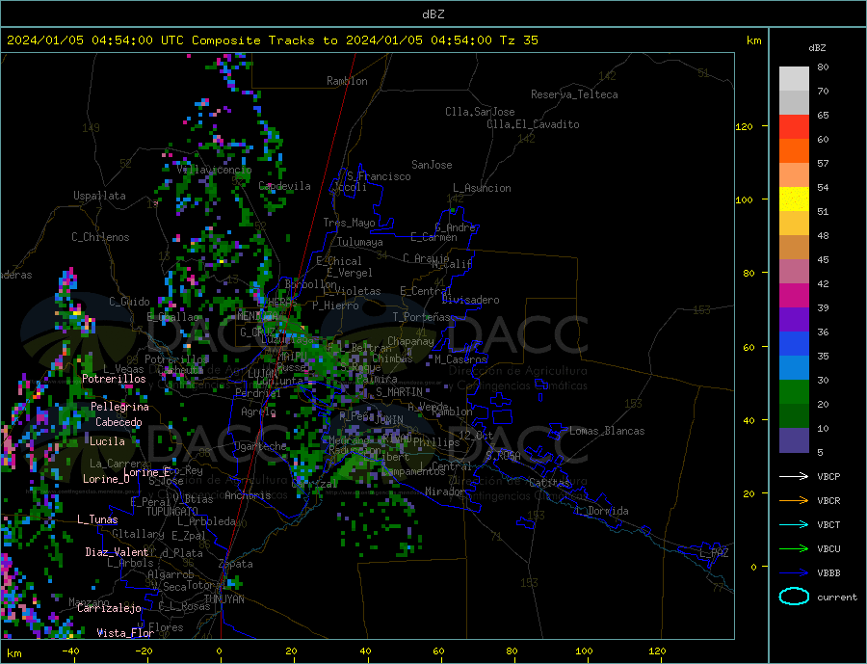
Task: Click the cyan ellipse for current track
Action: [x=794, y=597]
